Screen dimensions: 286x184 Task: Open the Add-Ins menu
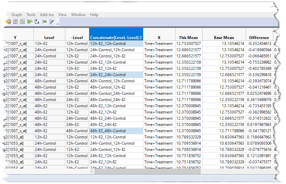tap(47, 15)
